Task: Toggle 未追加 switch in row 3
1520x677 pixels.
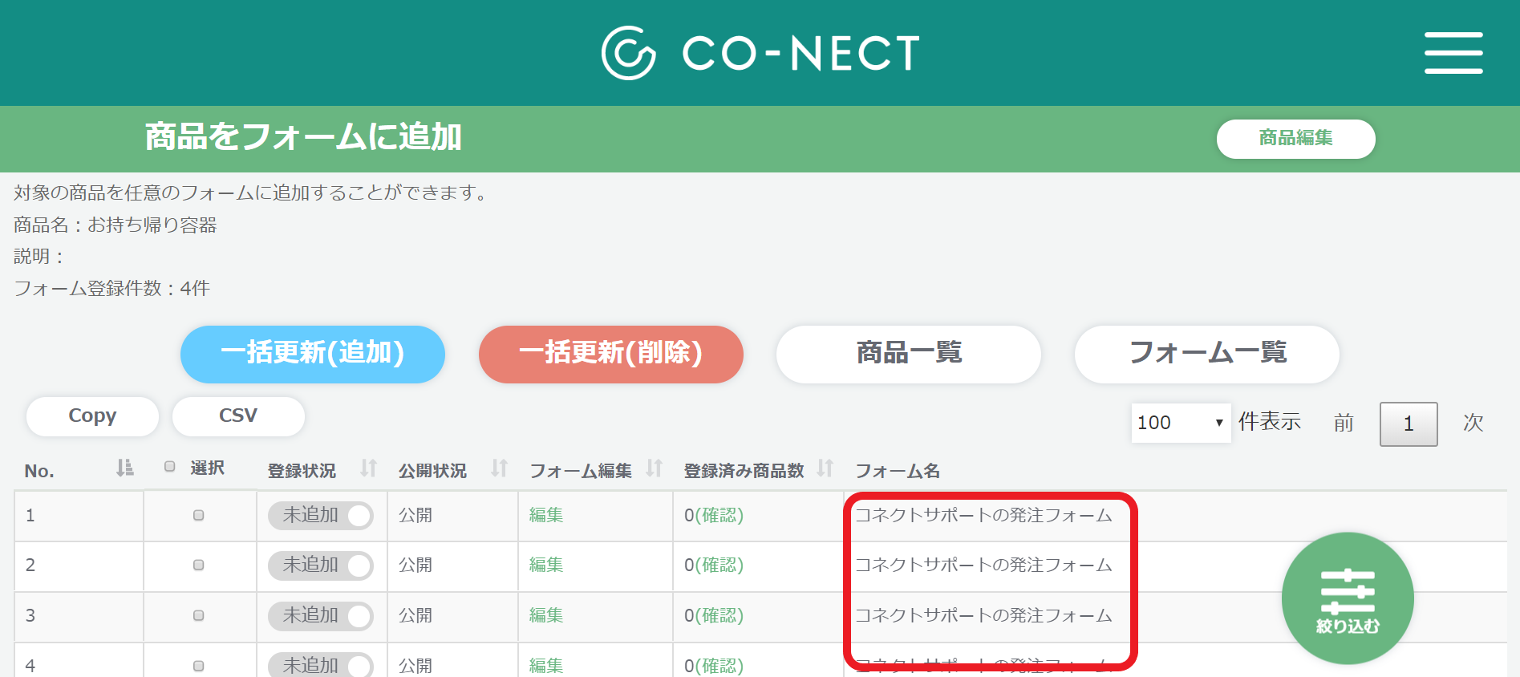Action: click(x=321, y=615)
